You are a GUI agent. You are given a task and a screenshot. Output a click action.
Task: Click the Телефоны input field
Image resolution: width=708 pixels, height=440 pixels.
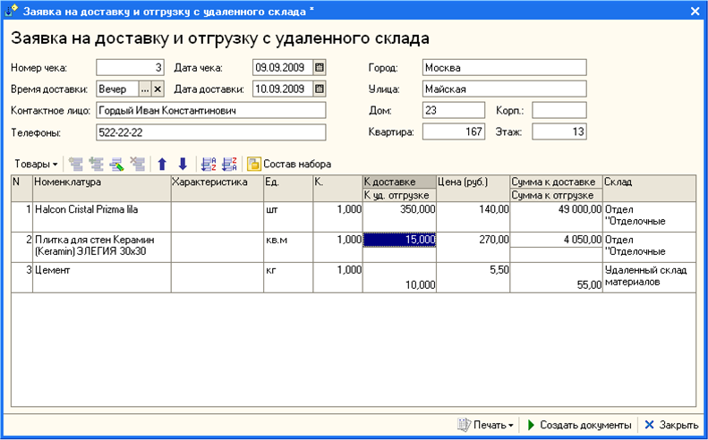click(211, 132)
